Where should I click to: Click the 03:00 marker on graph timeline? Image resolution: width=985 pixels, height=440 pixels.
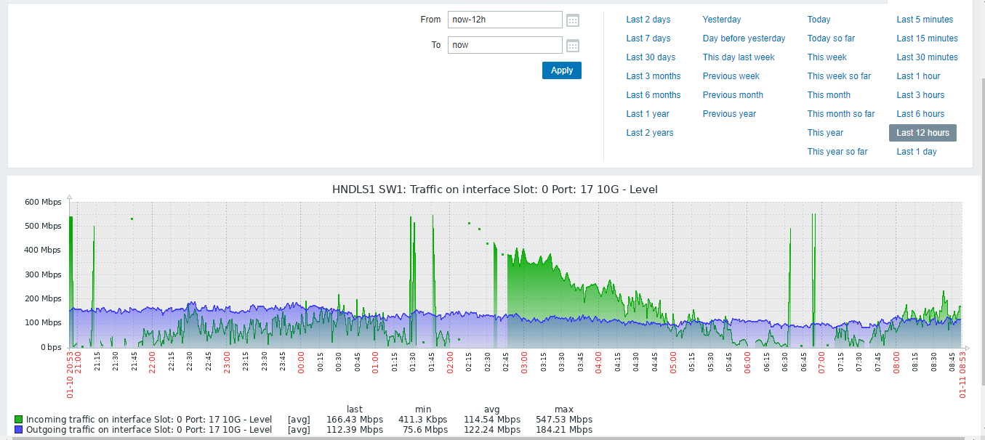pos(524,363)
